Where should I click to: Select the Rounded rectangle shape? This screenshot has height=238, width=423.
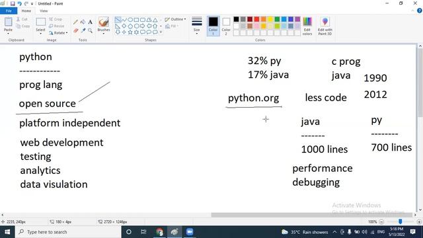pos(143,20)
